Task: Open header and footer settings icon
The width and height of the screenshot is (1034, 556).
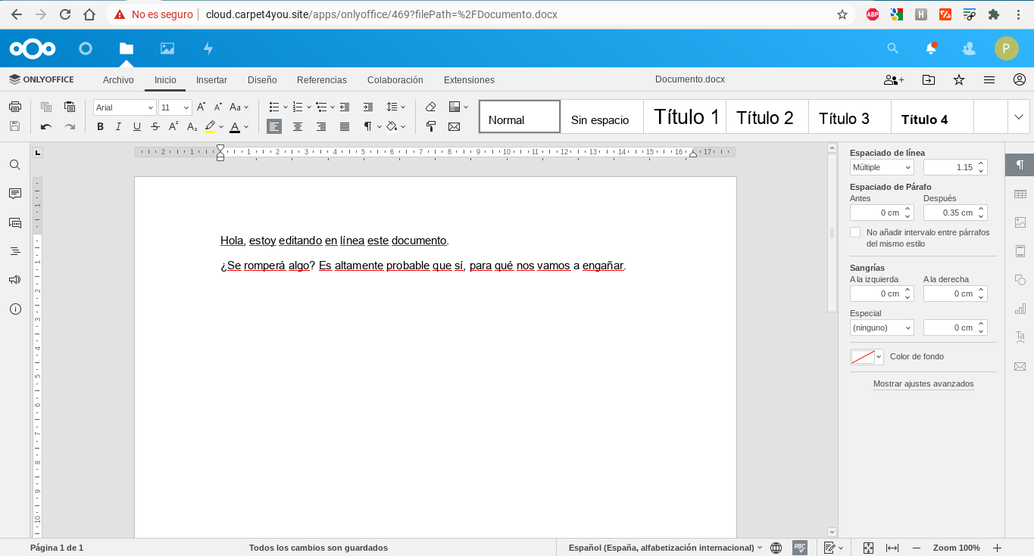Action: tap(1020, 251)
